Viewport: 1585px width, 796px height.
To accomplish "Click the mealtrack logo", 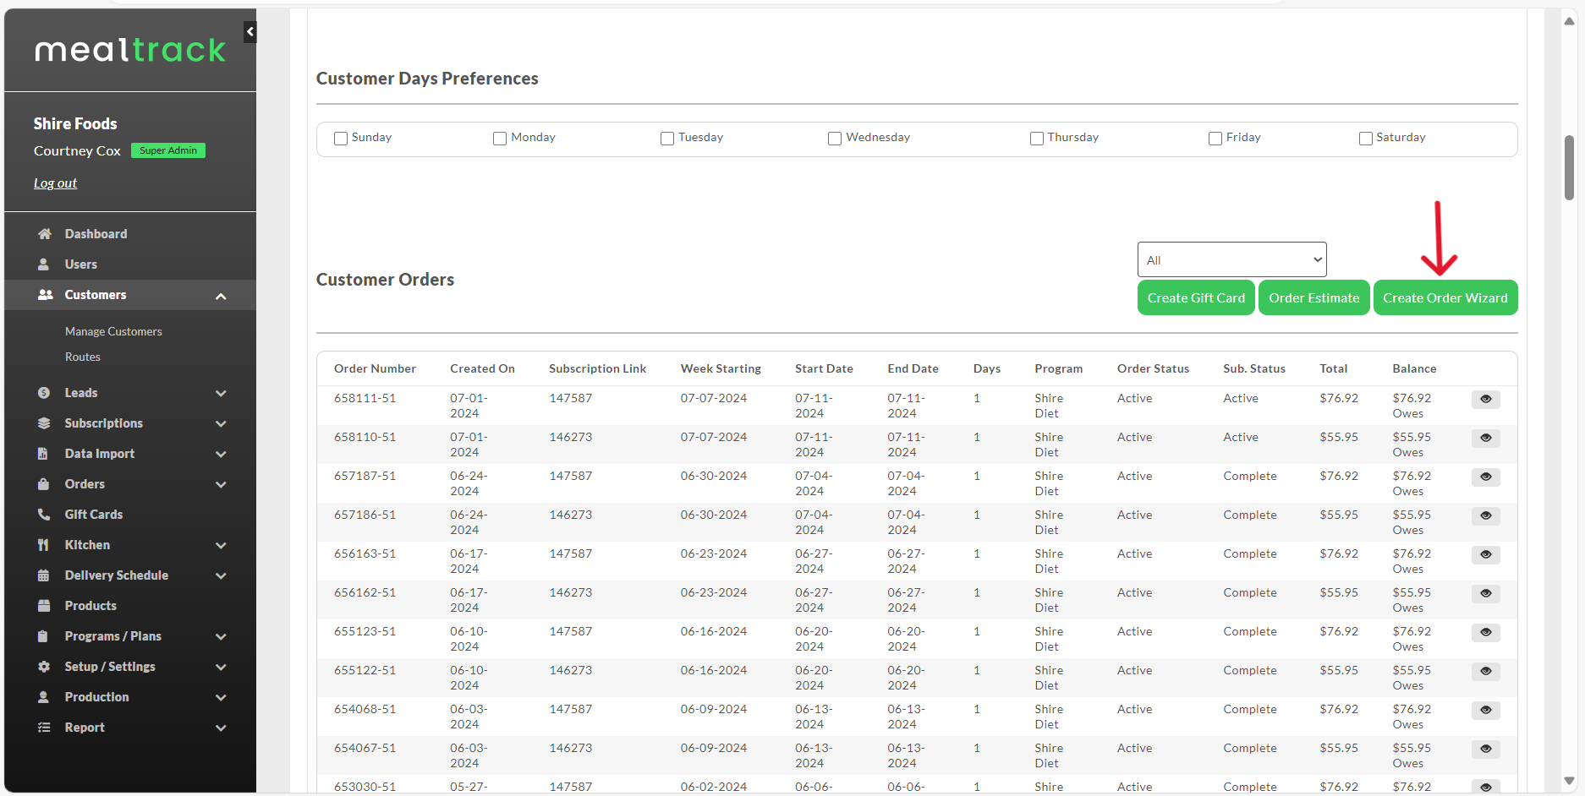I will [x=130, y=50].
